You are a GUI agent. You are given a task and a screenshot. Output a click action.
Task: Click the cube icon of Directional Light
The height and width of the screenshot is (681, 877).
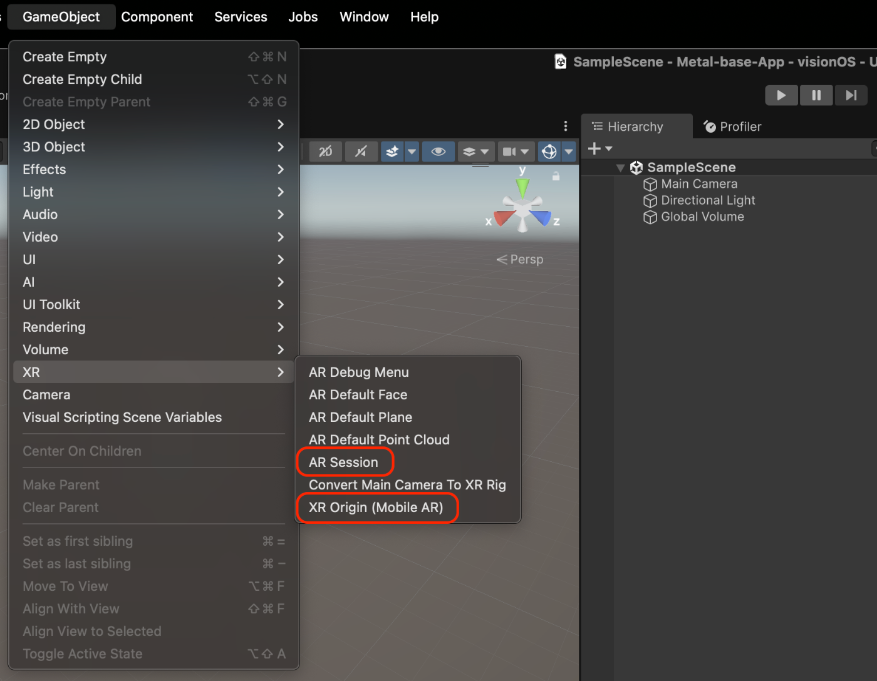tap(650, 201)
